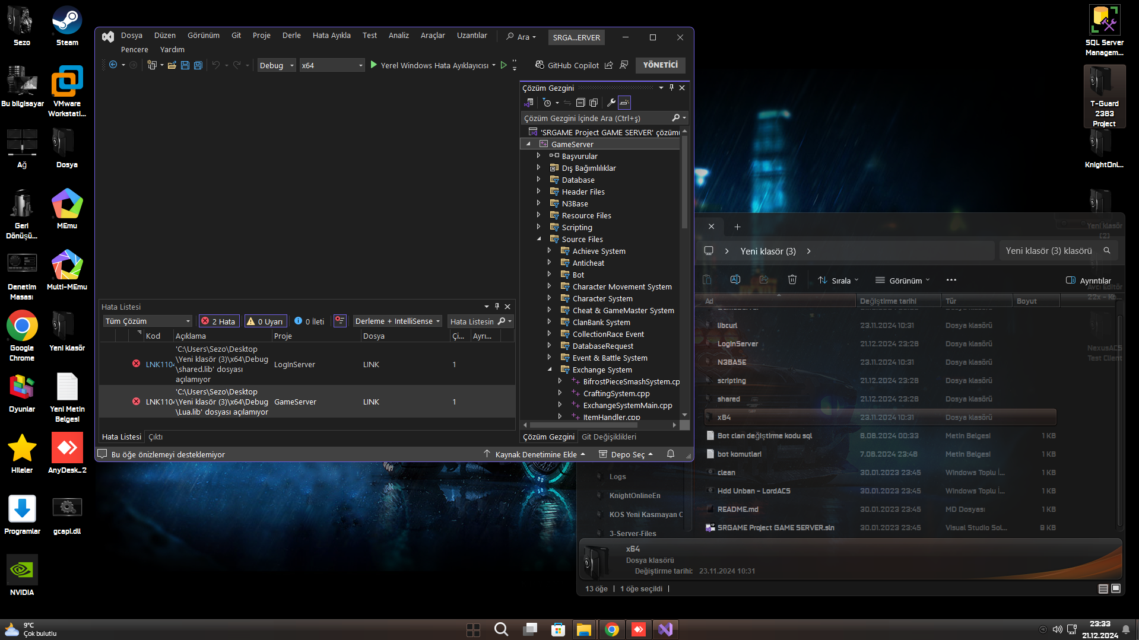Toggle the 0 Uyarı warnings filter
Screen dimensions: 1139x640
265,321
